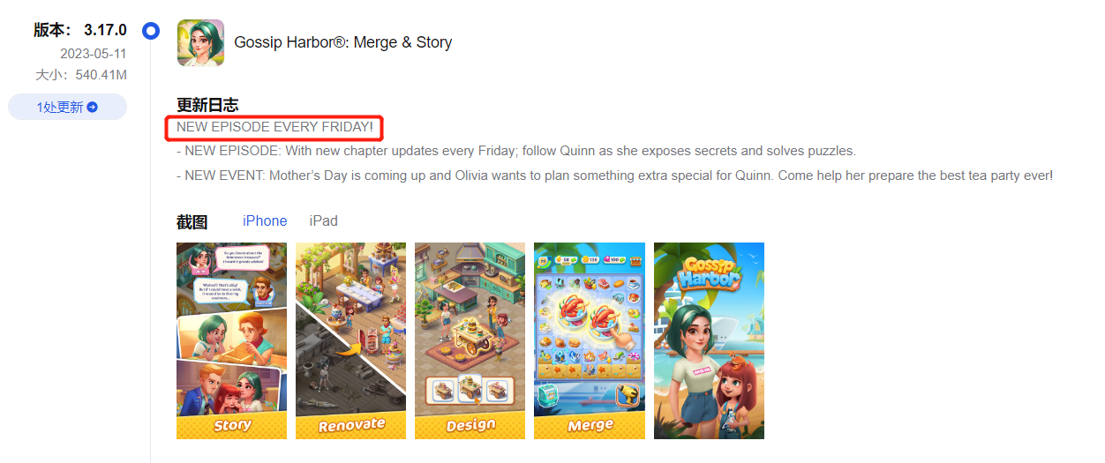Open the Design screenshot thumbnail
Screen dimensions: 1105x463
click(470, 340)
